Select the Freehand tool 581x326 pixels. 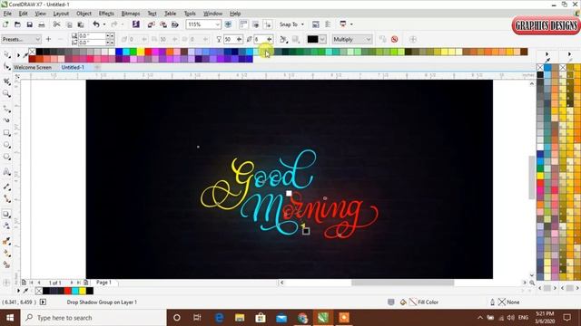pos(6,109)
